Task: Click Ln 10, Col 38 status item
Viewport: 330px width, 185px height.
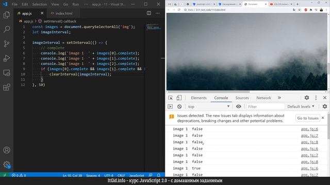Action: [72, 175]
